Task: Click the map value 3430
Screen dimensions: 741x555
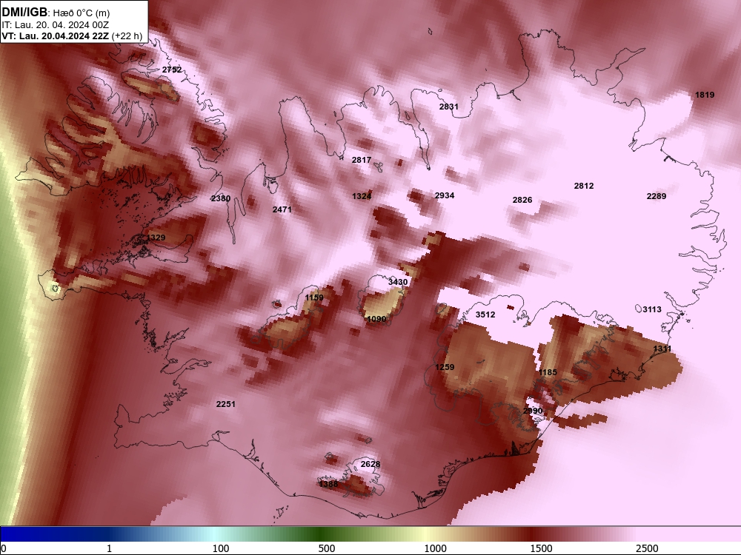Action: click(398, 282)
